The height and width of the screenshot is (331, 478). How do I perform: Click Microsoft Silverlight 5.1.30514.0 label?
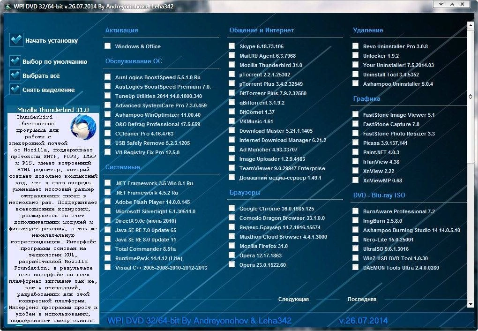click(x=155, y=212)
